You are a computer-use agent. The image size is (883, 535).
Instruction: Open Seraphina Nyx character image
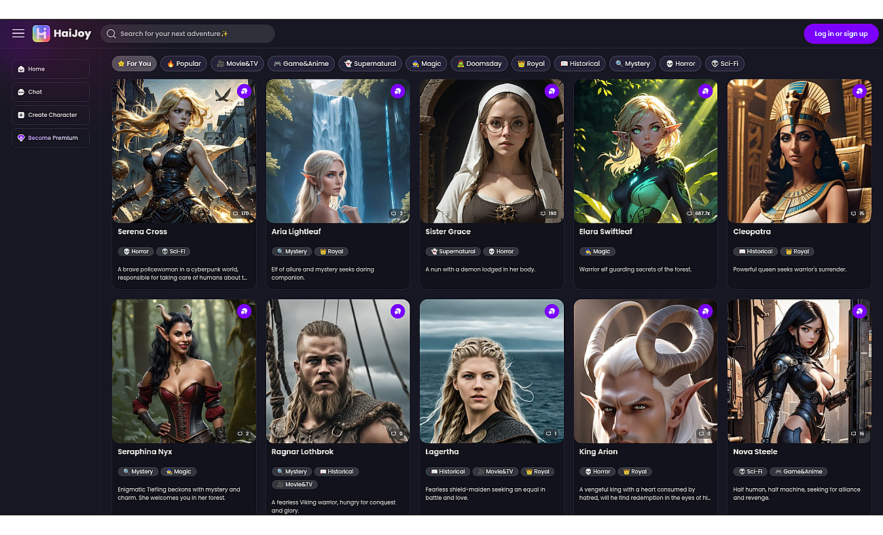pos(184,371)
